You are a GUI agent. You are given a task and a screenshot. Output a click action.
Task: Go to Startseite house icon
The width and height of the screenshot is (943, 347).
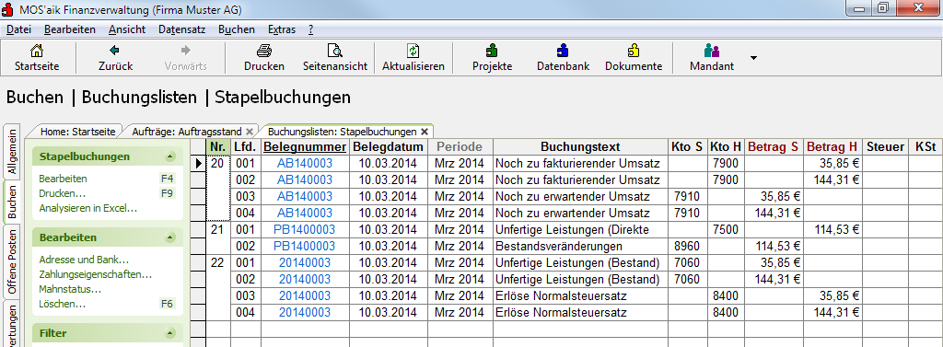37,51
